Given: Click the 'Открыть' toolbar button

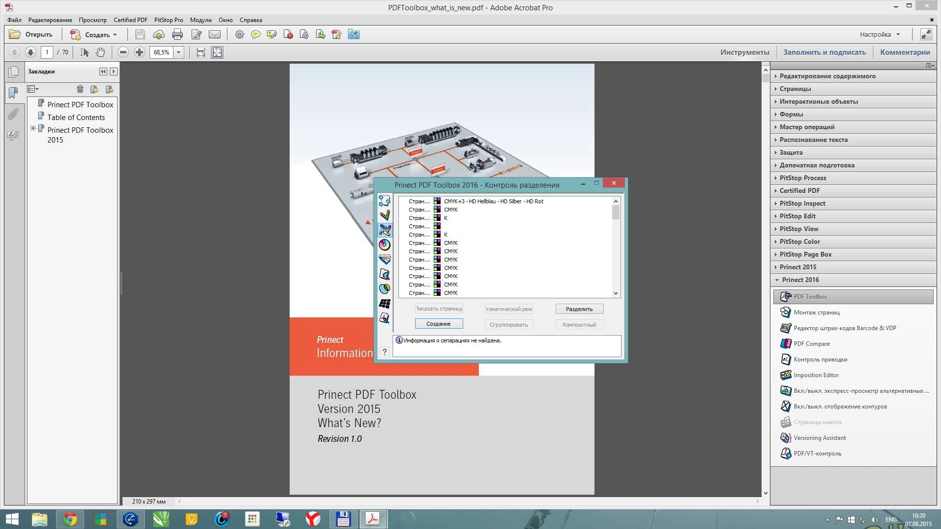Looking at the screenshot, I should click(31, 34).
